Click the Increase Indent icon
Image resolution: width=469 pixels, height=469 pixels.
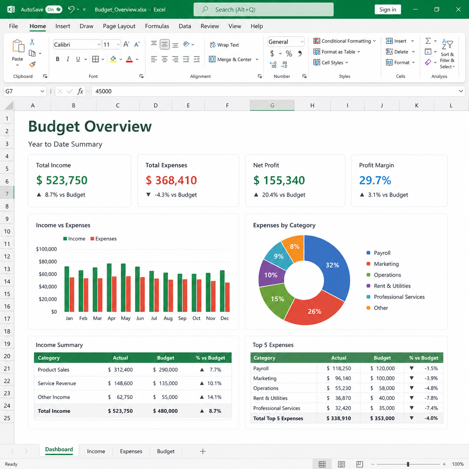(x=197, y=59)
